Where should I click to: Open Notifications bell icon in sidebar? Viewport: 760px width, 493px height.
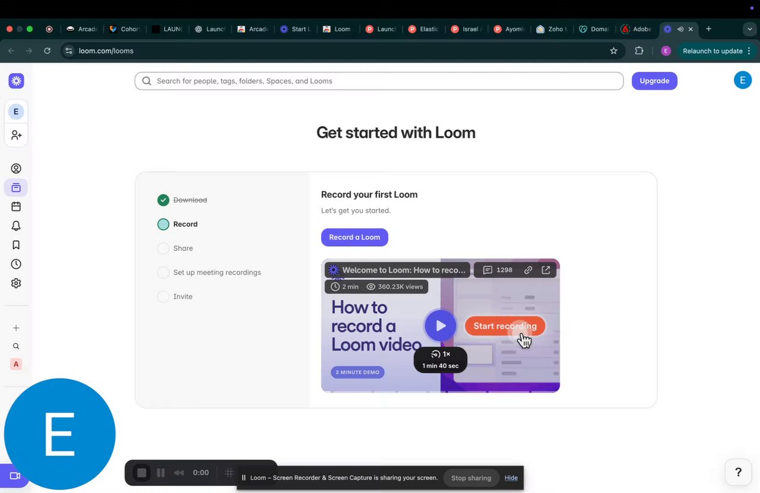point(16,226)
